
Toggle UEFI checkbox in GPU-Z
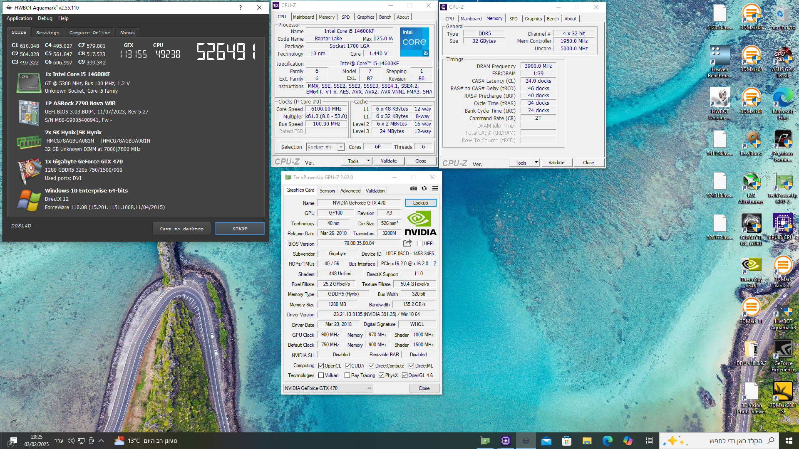click(x=419, y=244)
